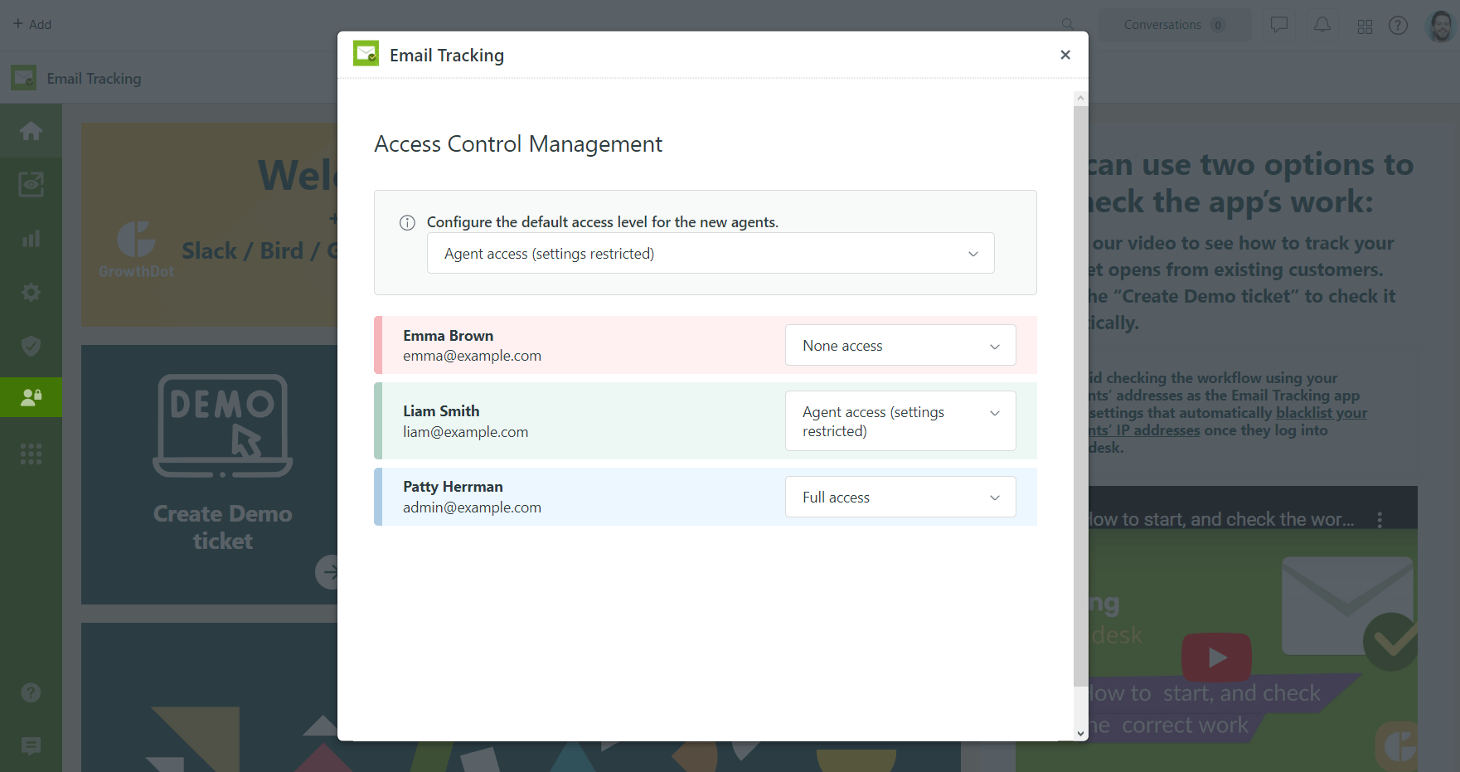
Task: Open the settings gear in sidebar
Action: pos(31,292)
